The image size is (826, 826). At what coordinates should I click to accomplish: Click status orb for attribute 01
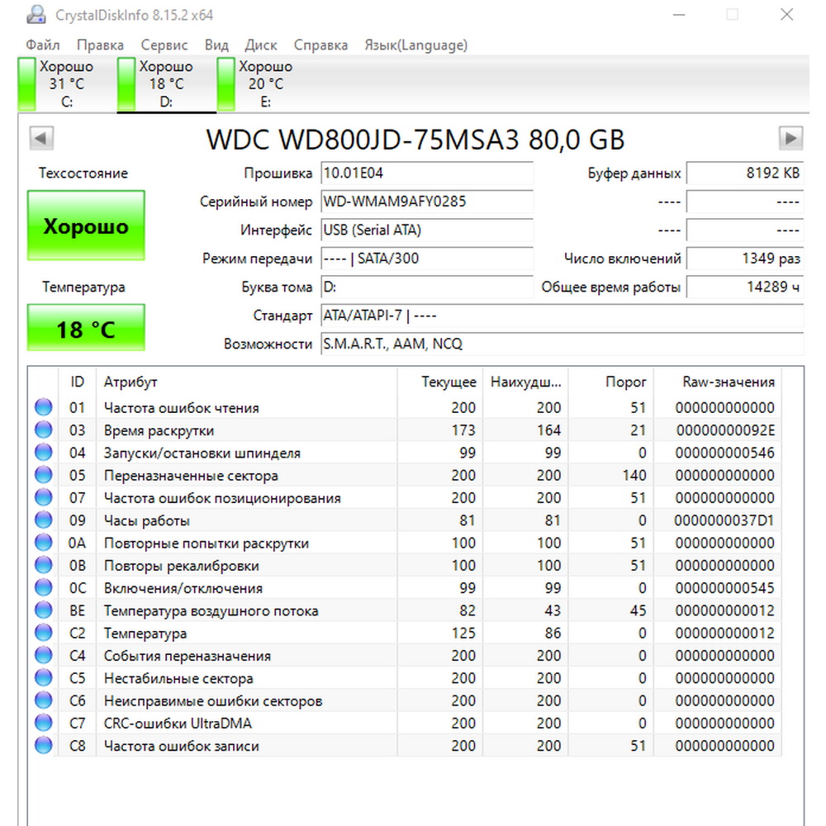[x=44, y=406]
